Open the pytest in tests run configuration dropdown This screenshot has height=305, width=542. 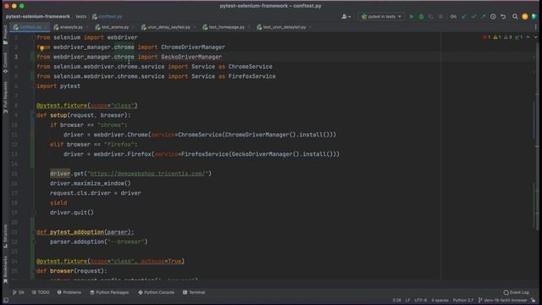(381, 17)
